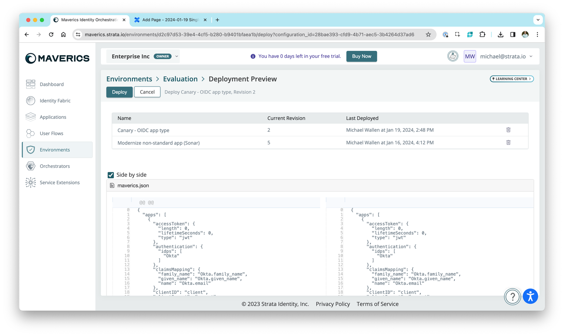Click the Cancel button

147,92
